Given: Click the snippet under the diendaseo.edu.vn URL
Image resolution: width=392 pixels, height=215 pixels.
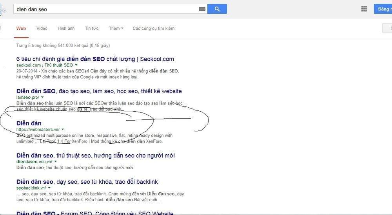Looking at the screenshot, I should (x=75, y=168).
